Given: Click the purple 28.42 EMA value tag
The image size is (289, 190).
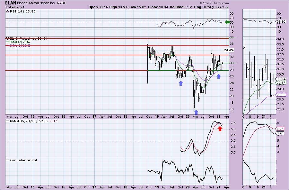Looking at the screenshot, I should click(281, 95).
